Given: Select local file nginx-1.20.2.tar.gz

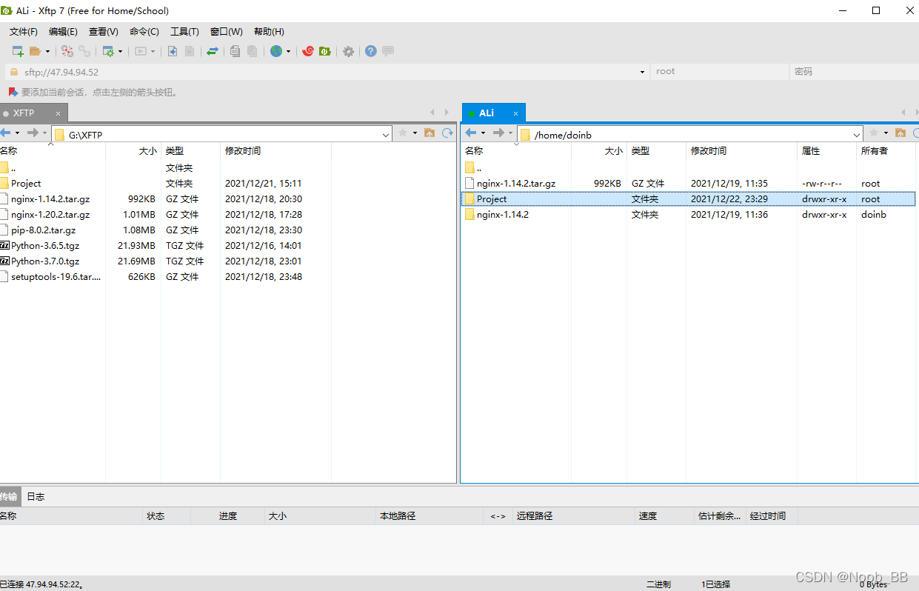Looking at the screenshot, I should point(50,215).
